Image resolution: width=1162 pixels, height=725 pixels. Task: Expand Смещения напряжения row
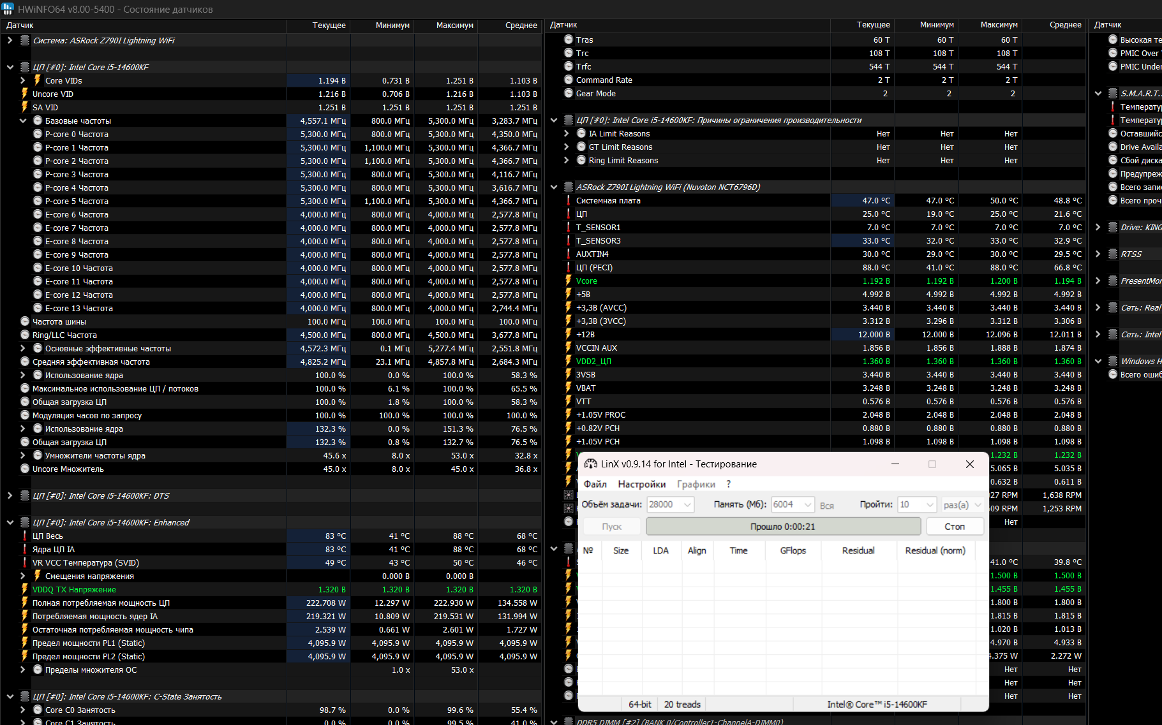click(22, 576)
